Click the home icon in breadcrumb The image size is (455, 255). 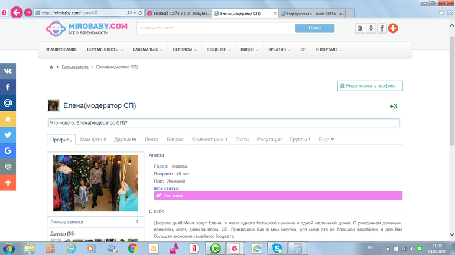coord(52,67)
